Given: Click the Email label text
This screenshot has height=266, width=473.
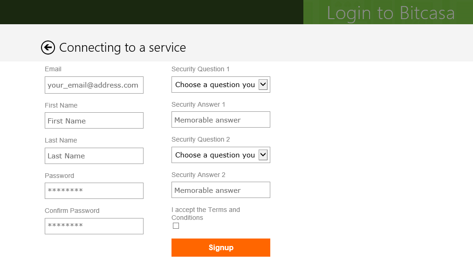Looking at the screenshot, I should 53,69.
